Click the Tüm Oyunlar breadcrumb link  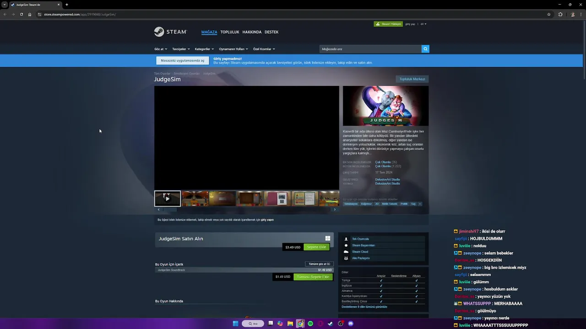(x=162, y=74)
